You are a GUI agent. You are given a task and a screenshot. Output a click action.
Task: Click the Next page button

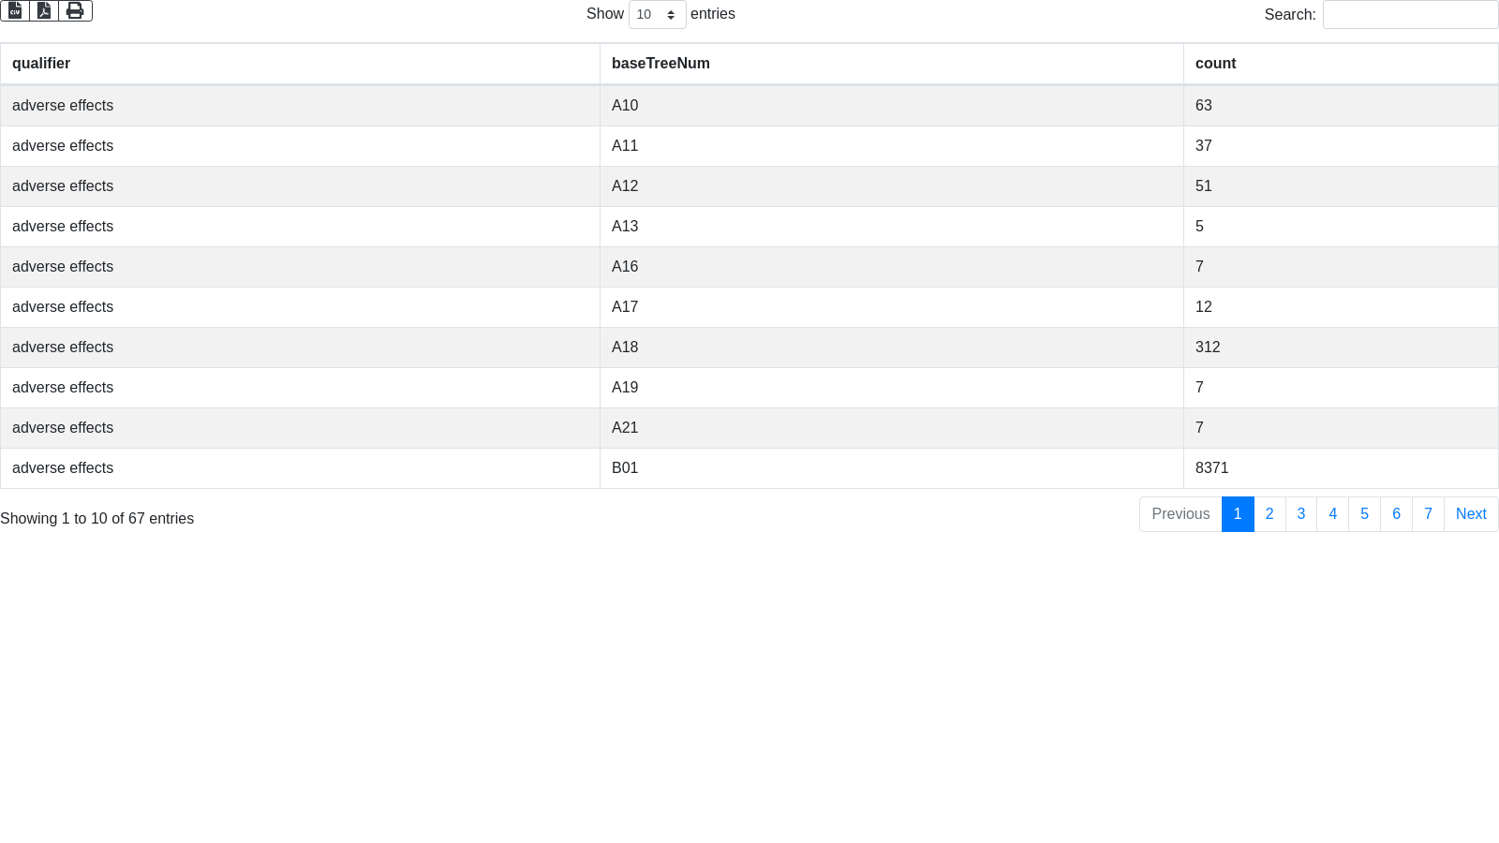1471,514
